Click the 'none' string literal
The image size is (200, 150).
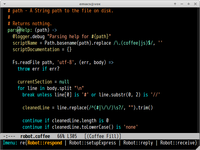tap(130, 127)
